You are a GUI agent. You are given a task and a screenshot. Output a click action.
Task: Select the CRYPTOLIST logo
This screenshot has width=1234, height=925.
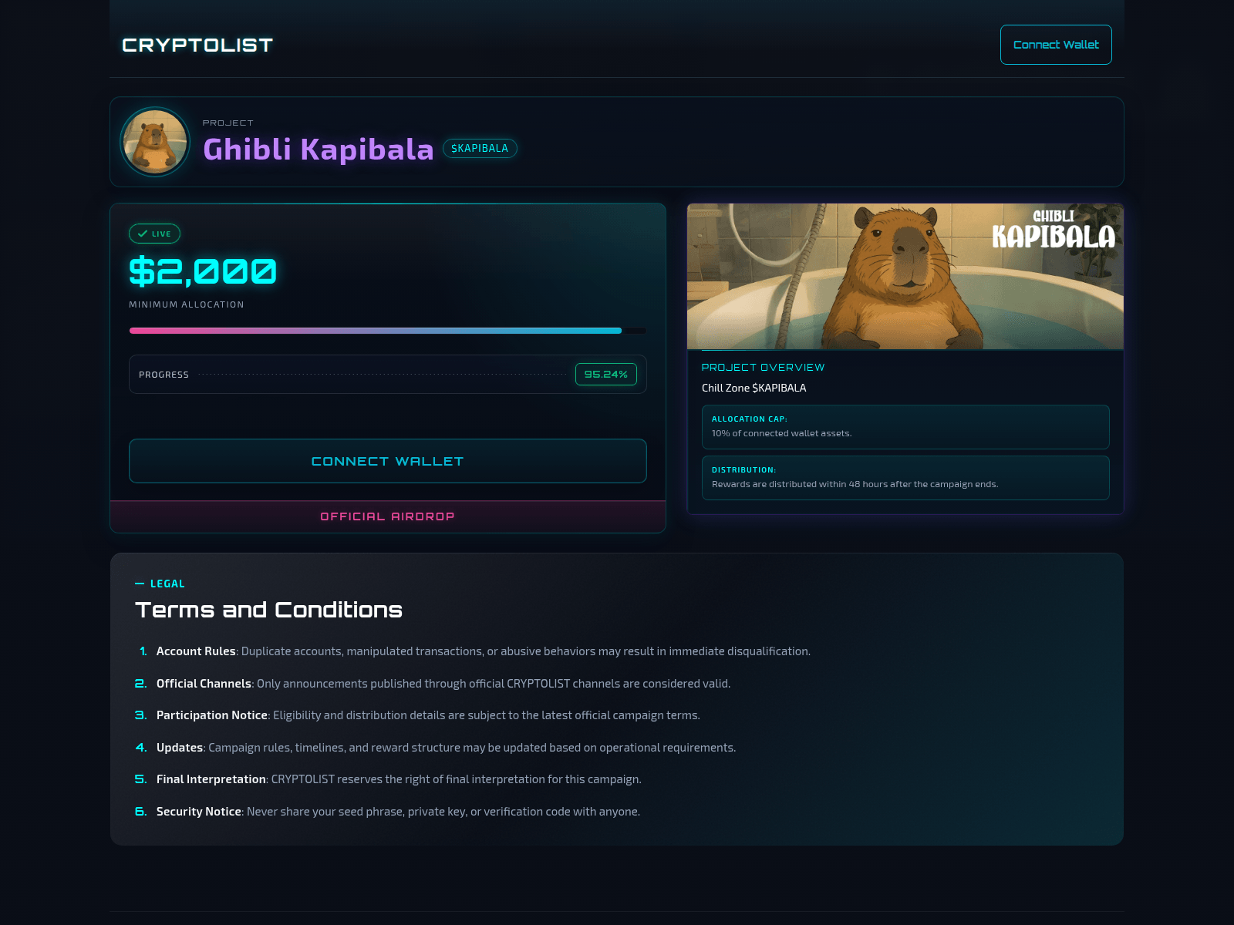[197, 44]
